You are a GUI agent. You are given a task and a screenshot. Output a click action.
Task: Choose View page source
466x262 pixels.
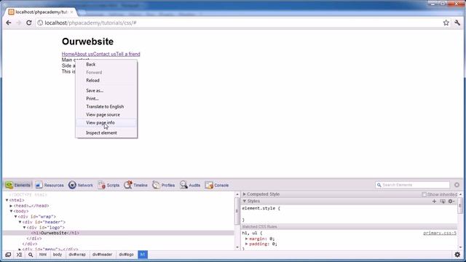pos(106,115)
